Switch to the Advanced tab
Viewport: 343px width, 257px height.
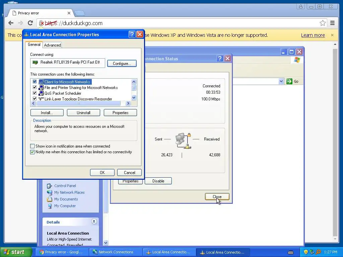tap(53, 45)
